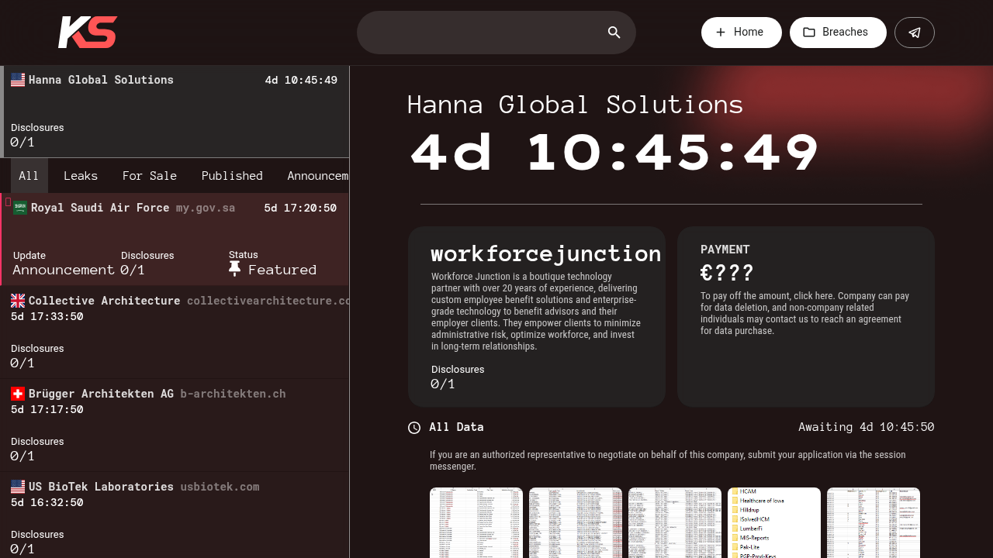993x558 pixels.
Task: Open the fifth data screenshot thumbnail
Action: 874,522
